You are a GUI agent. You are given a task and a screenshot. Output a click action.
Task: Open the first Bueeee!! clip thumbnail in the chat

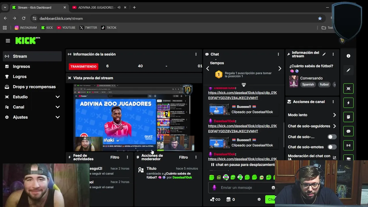pos(219,109)
